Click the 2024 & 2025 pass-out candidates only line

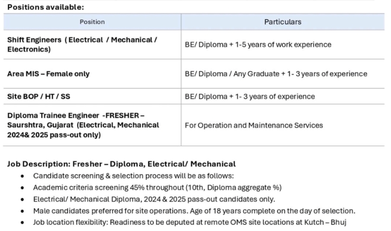[154, 199]
